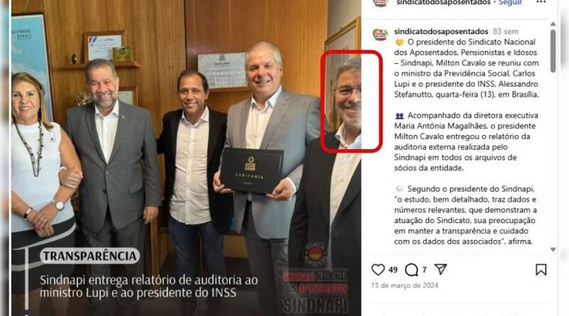The width and height of the screenshot is (569, 316).
Task: Click the Seguir follow link
Action: (510, 3)
